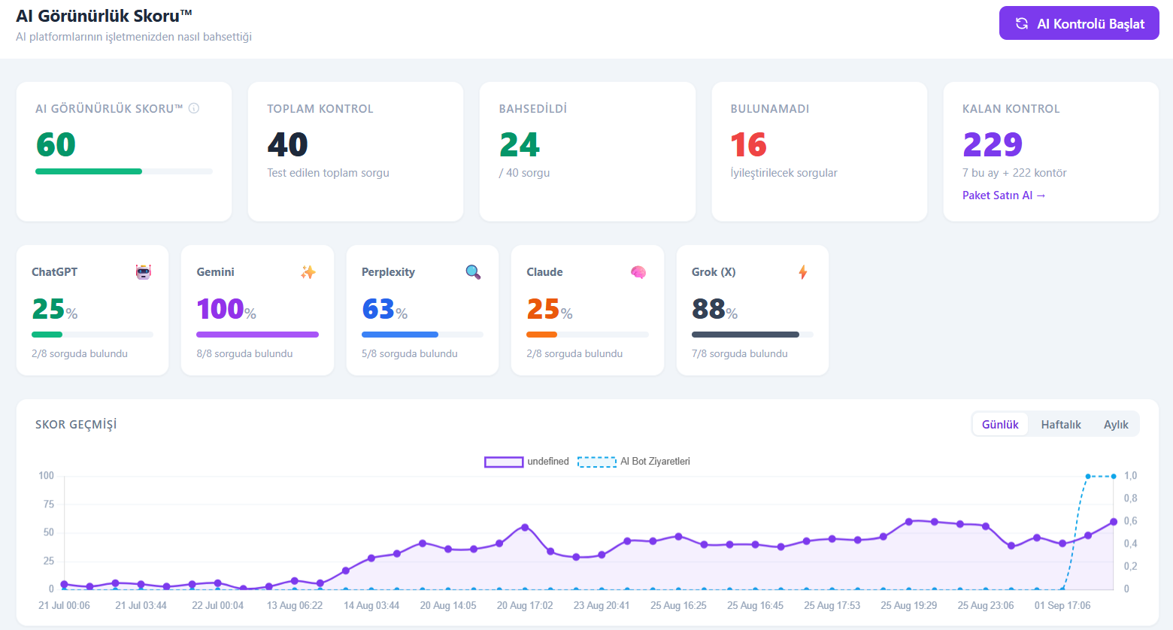
Task: Click the Toplam Kontrol value 40
Action: [287, 144]
